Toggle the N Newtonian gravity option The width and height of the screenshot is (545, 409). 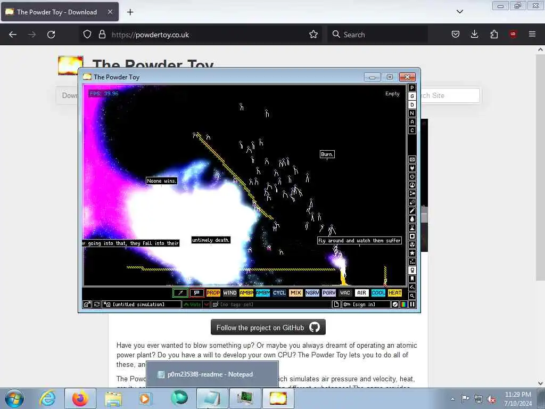coord(412,113)
